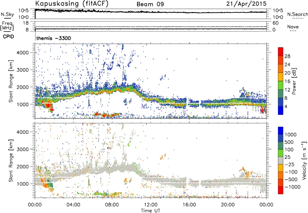Click the N.Search legend label
This screenshot has height=213, width=308.
pos(297,14)
